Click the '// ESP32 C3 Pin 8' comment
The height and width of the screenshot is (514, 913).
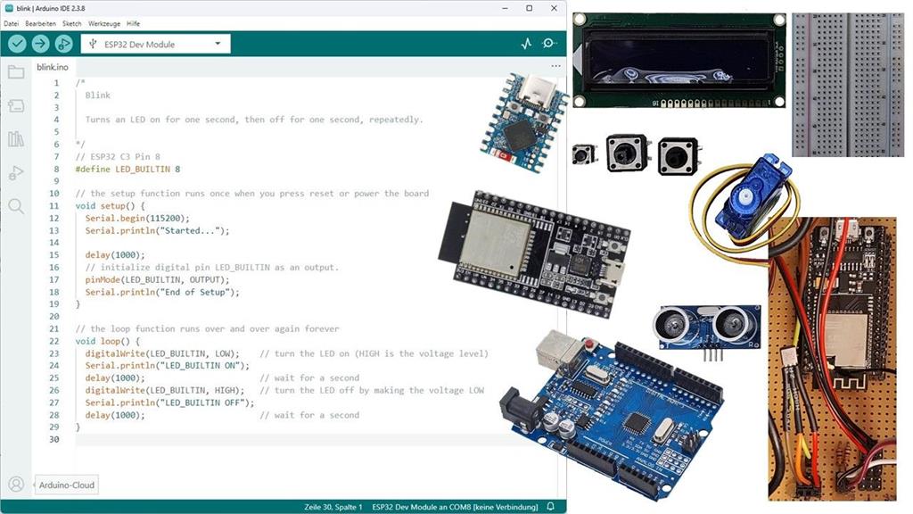coord(118,156)
